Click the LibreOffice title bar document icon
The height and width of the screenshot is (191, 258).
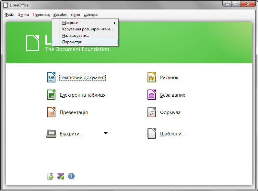tap(6, 5)
